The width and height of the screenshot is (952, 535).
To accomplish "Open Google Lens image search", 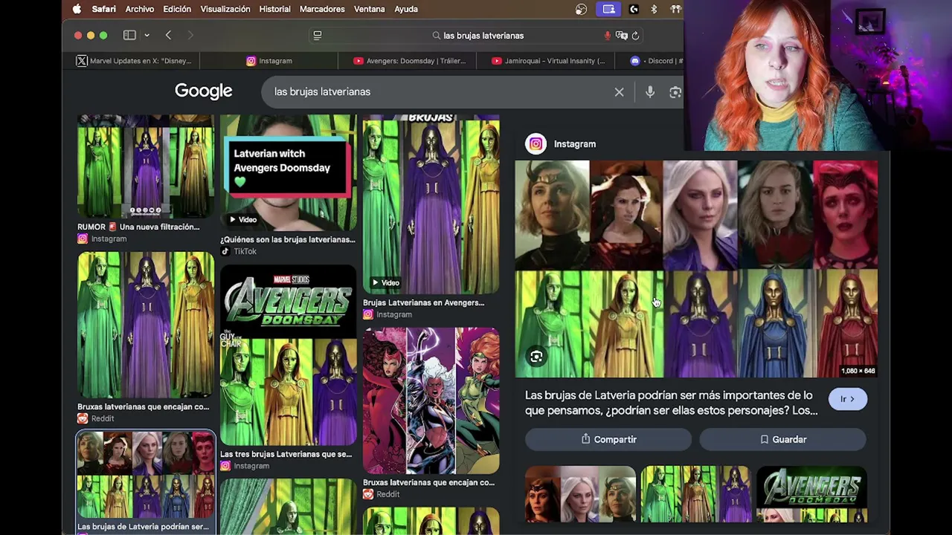I will click(x=675, y=91).
